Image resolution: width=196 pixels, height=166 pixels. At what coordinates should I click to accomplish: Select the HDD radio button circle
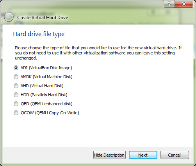pos(16,95)
